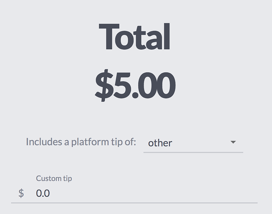Click the underline beneath the Custom tip field
The width and height of the screenshot is (272, 214).
tap(134, 203)
